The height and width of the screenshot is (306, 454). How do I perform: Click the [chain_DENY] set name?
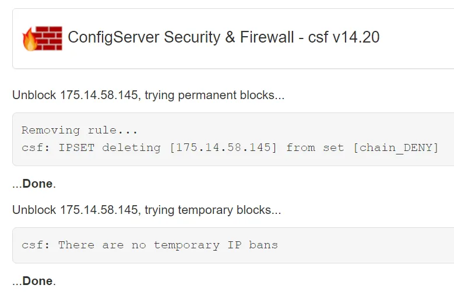point(396,147)
